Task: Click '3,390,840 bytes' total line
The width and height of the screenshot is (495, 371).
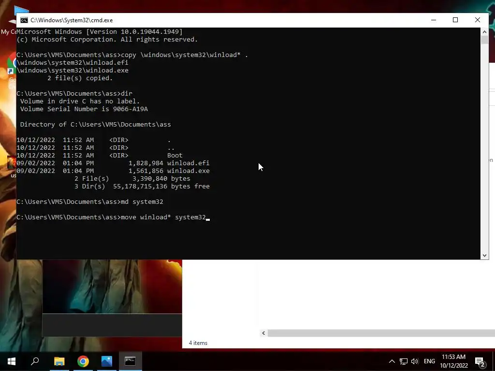Action: [x=161, y=179]
